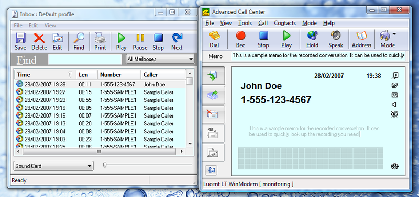Skip to Next recording in Inbox
This screenshot has width=419, height=197.
pos(177,41)
